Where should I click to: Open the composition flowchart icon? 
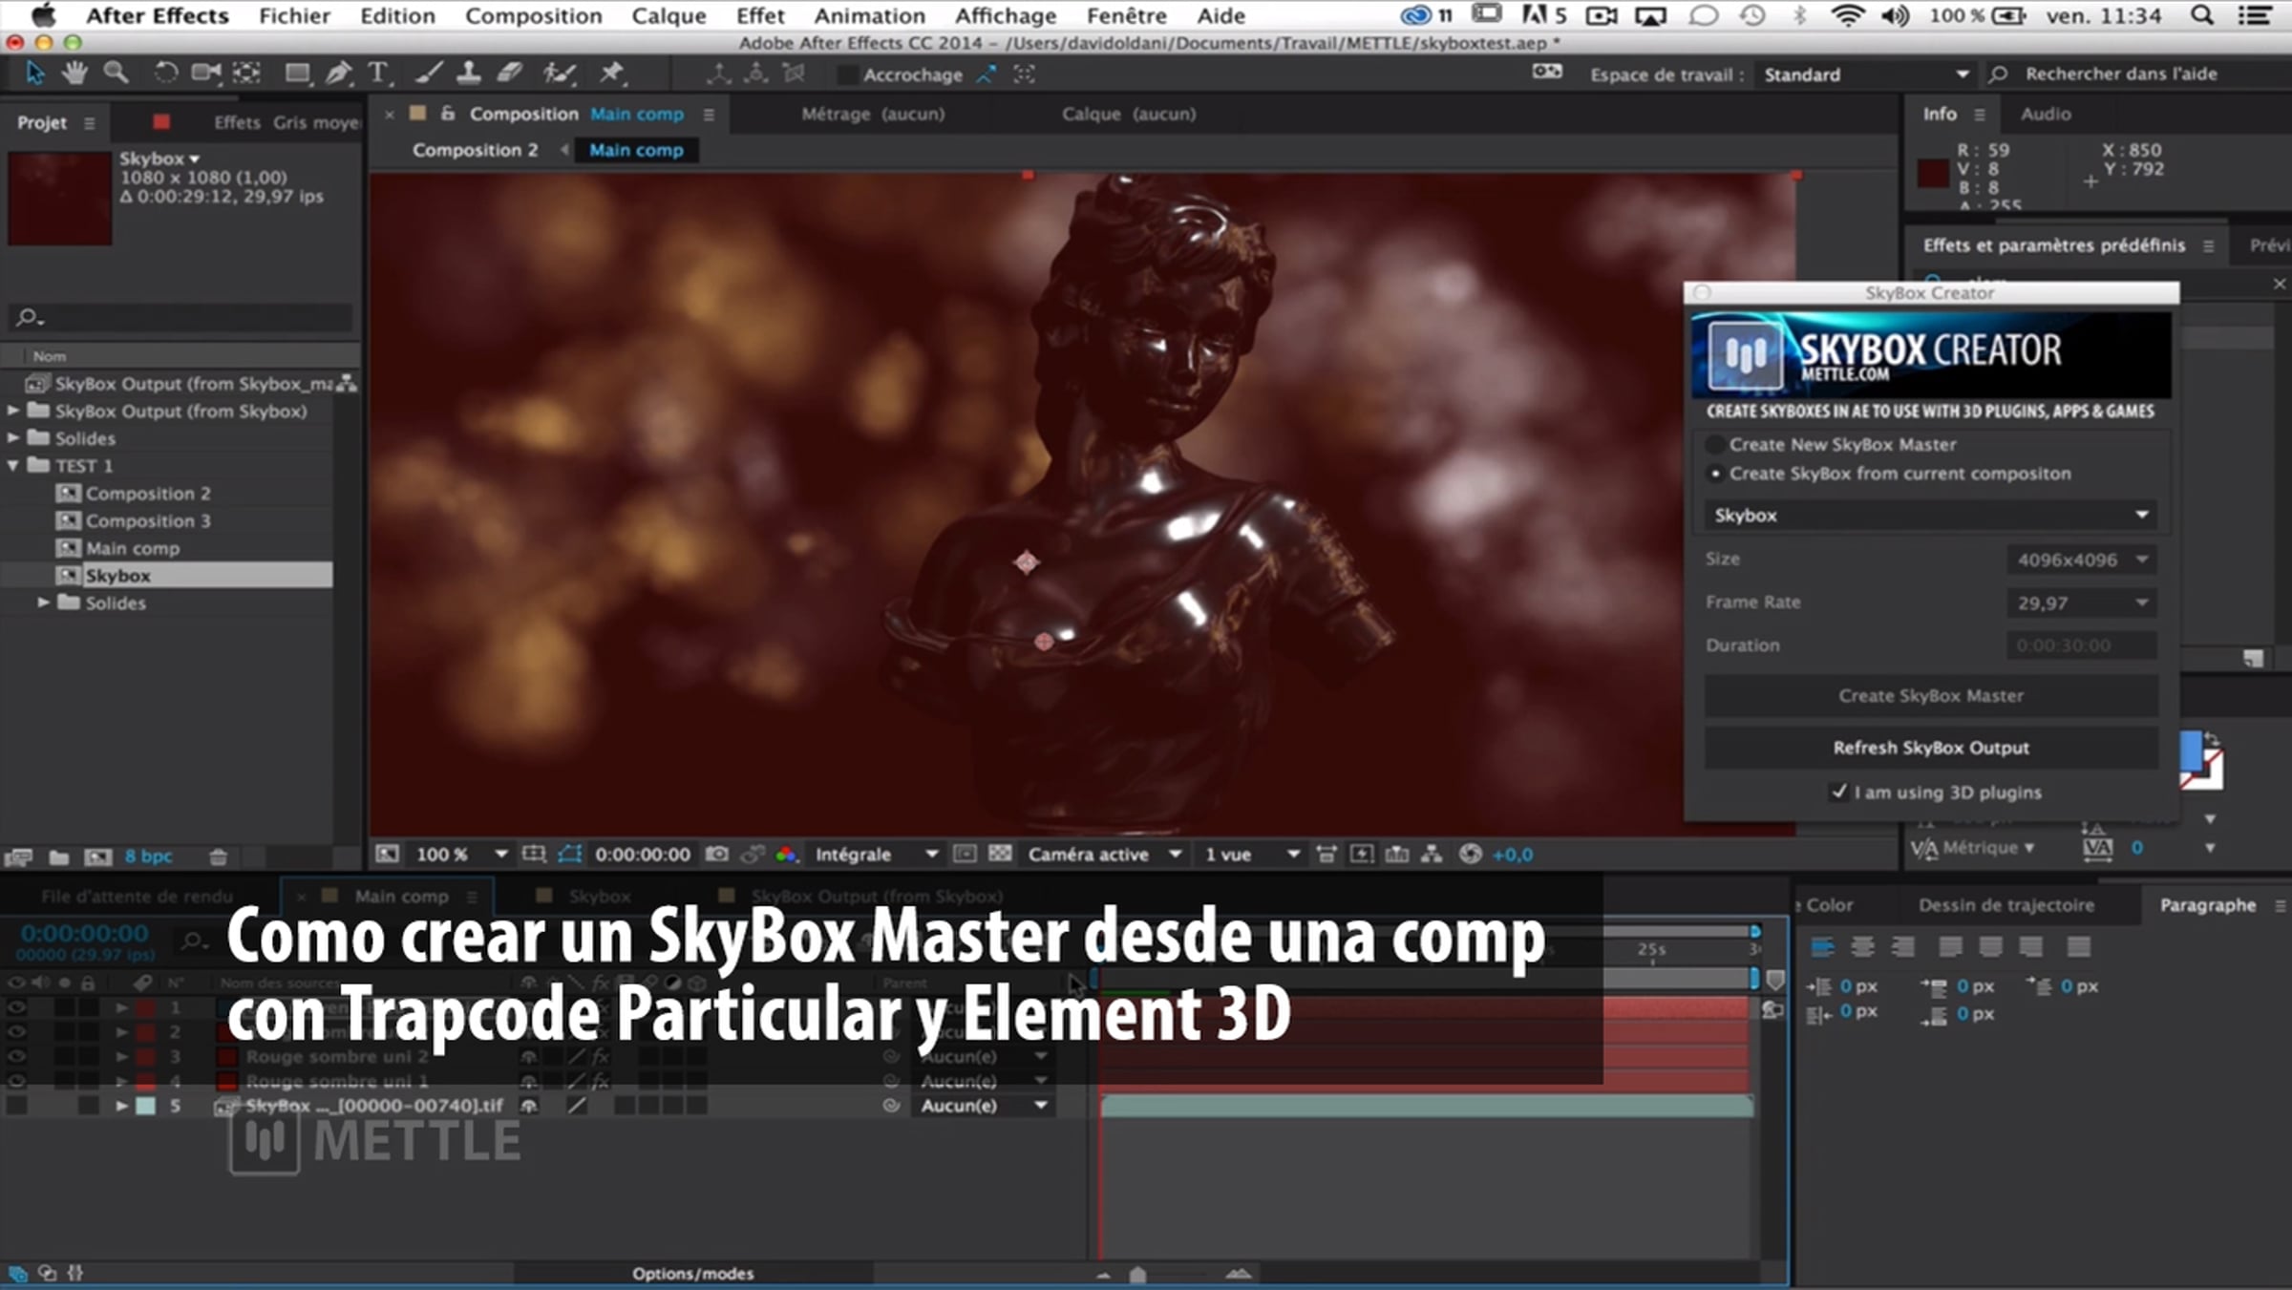(1432, 855)
